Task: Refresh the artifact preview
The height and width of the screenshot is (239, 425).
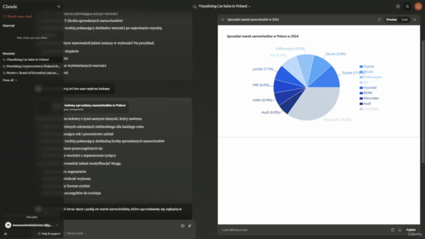Action: (x=379, y=19)
